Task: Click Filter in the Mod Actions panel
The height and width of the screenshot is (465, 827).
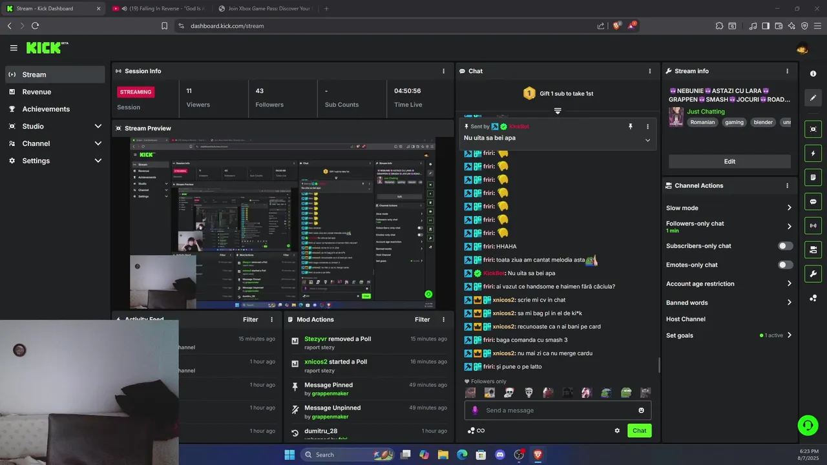Action: point(422,320)
